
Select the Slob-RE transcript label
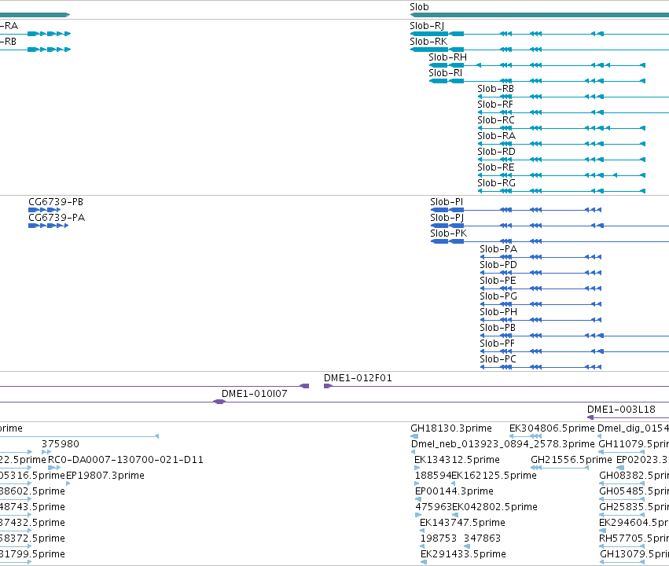pos(496,168)
